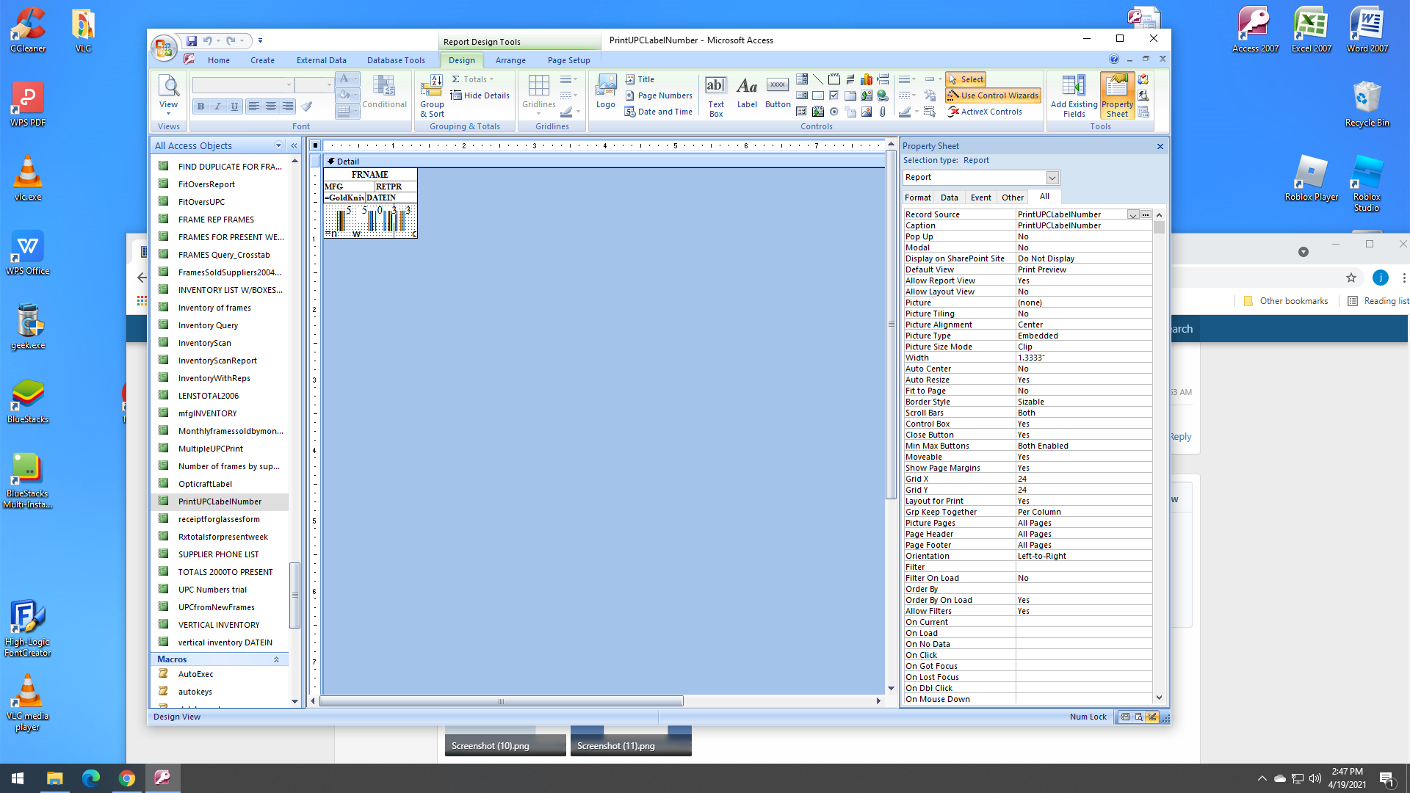
Task: Select the Check Box control tool
Action: point(834,95)
